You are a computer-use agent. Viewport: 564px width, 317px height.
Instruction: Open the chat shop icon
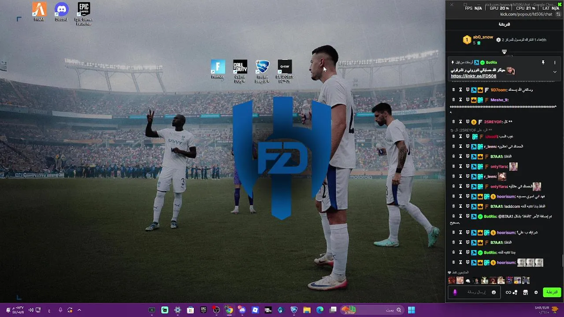coord(525,292)
